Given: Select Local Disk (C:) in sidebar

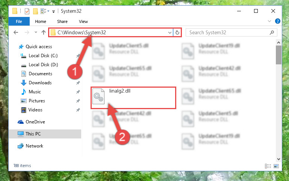Looking at the screenshot, I should [x=43, y=56].
